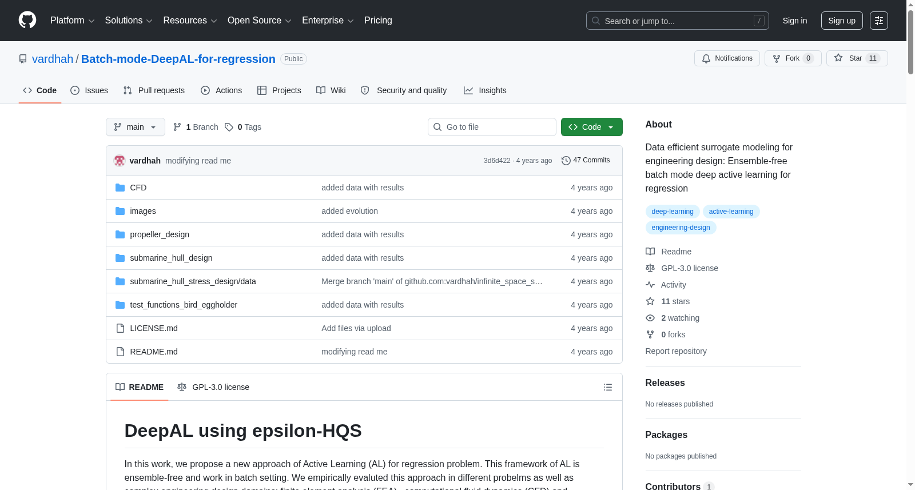Screen dimensions: 915x490
Task: Click the repository icon beside vardhah
Action: pos(23,59)
